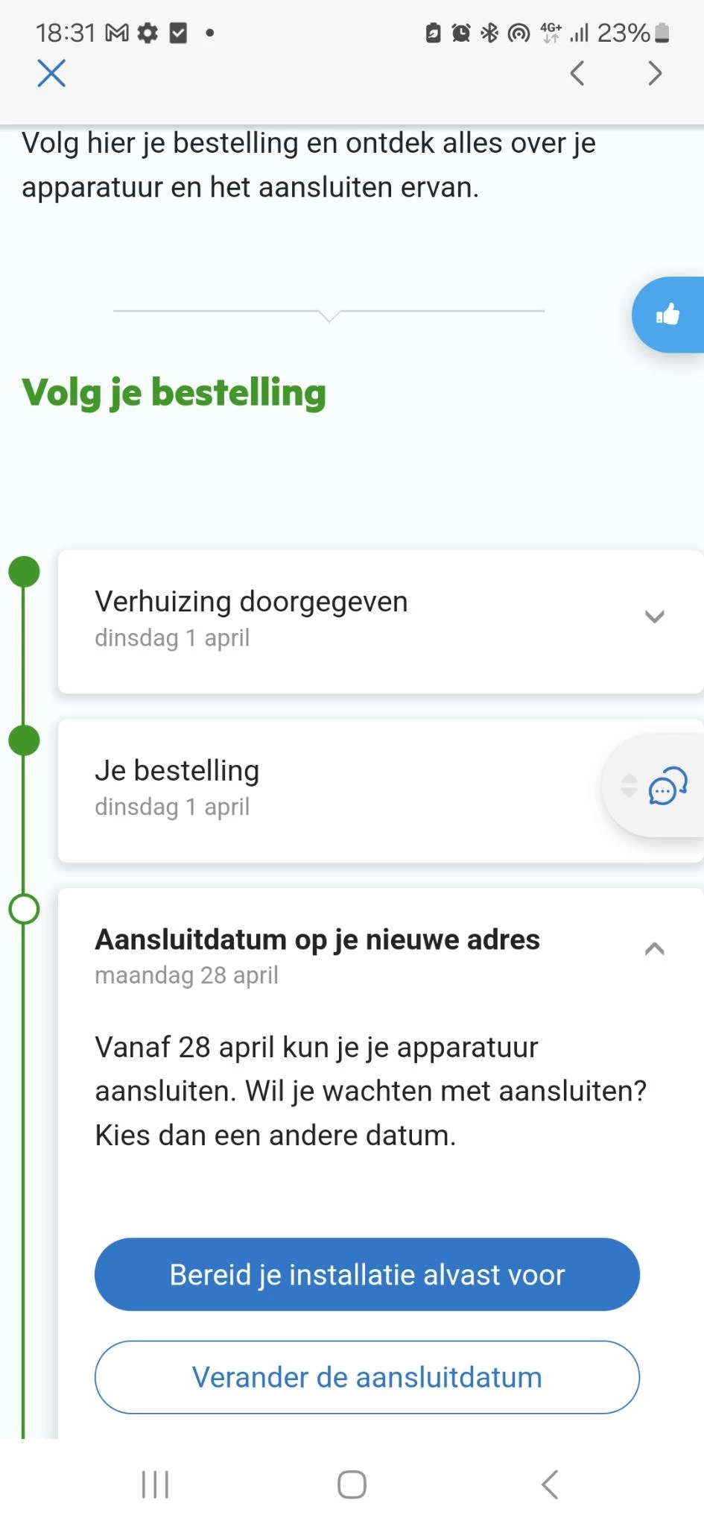Tap the Volg je bestelling heading
This screenshot has height=1527, width=704.
point(174,393)
